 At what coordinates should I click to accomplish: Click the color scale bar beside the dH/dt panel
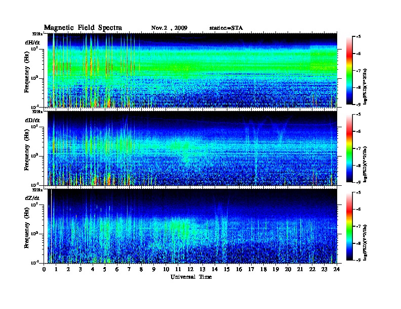[349, 70]
